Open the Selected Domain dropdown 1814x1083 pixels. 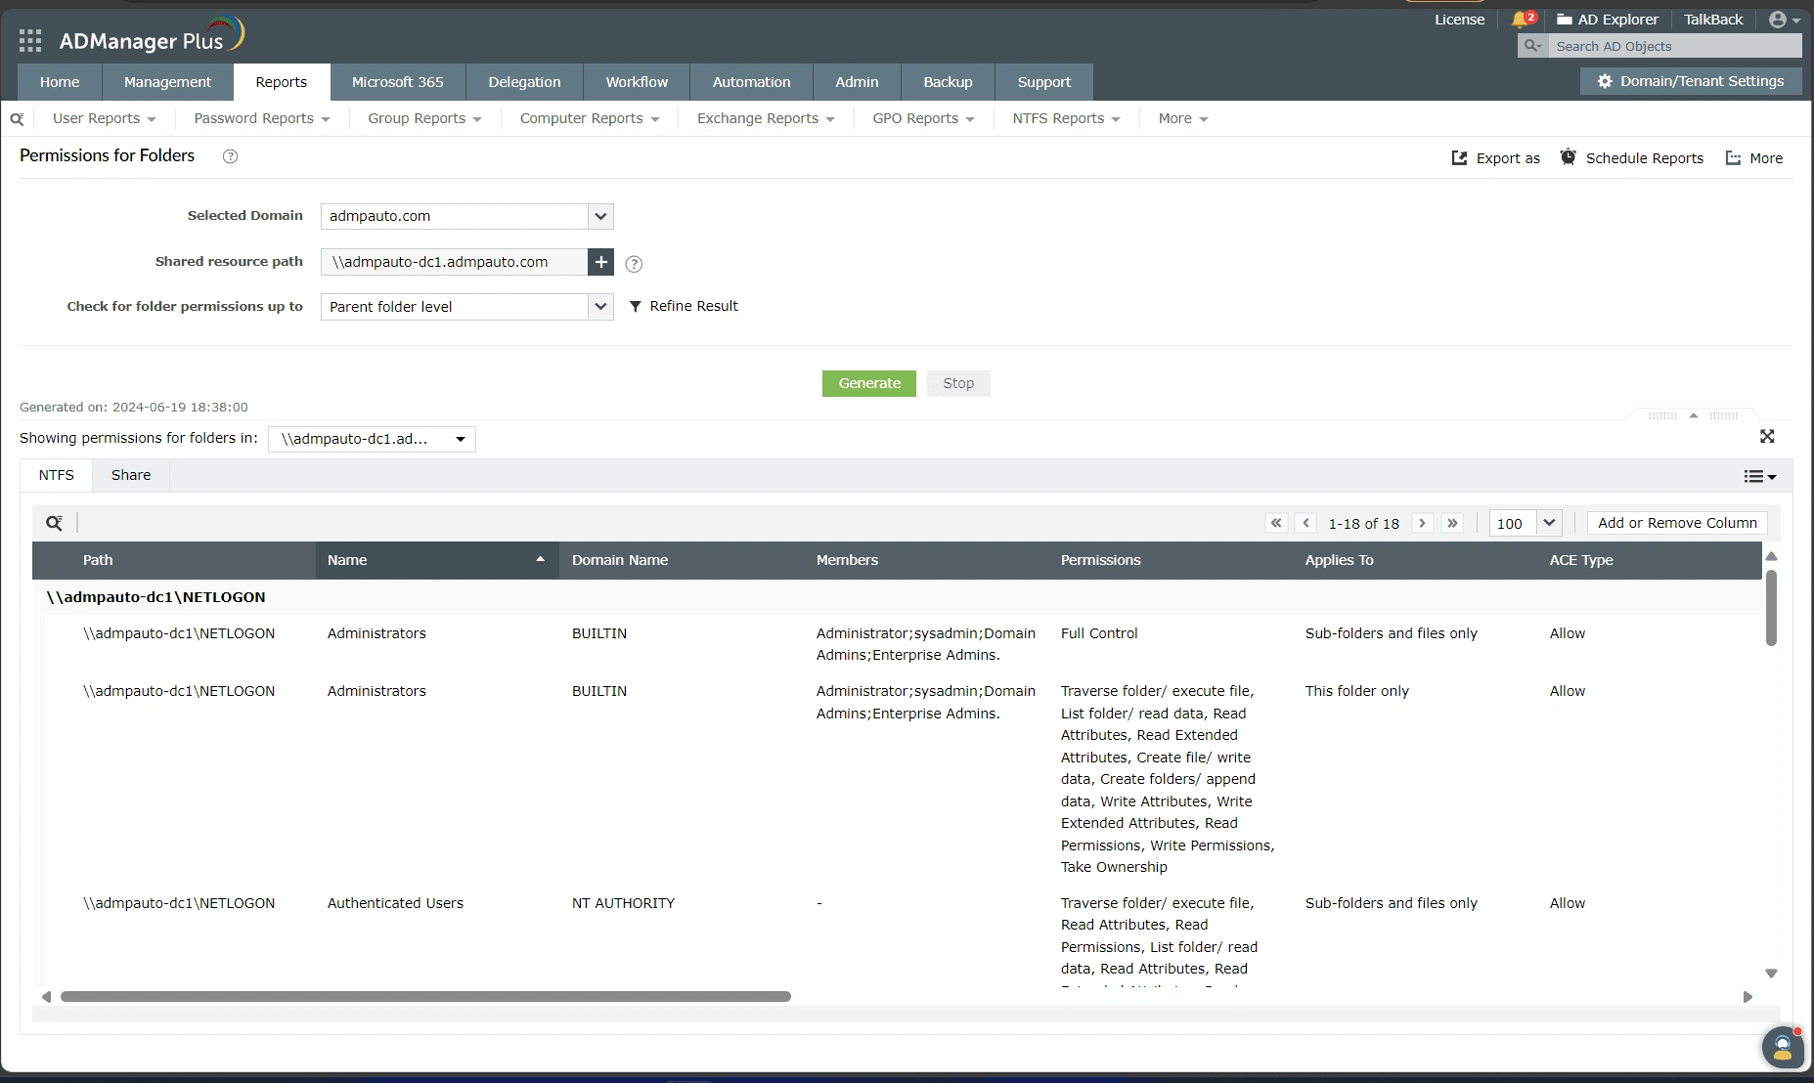[x=599, y=216]
